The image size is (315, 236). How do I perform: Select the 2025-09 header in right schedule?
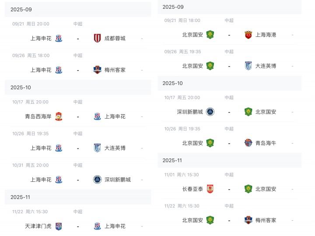[230, 7]
